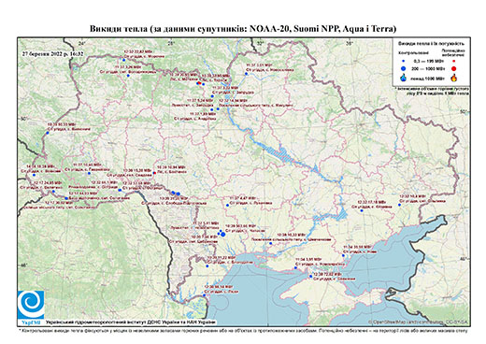Click the red marker labeled 10,94 МВт

click(x=154, y=173)
